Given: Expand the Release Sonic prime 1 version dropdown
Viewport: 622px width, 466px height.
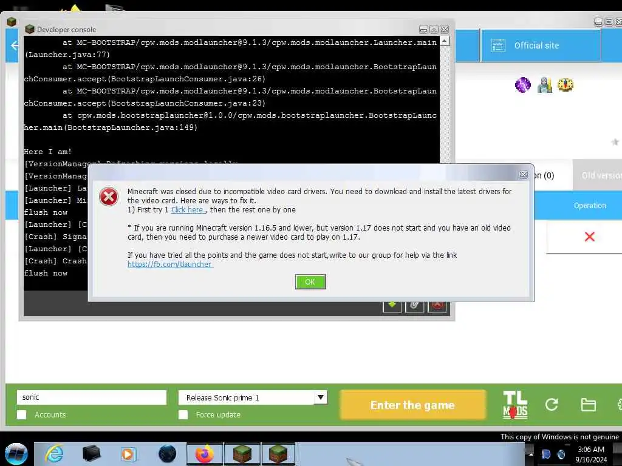Looking at the screenshot, I should pyautogui.click(x=321, y=397).
